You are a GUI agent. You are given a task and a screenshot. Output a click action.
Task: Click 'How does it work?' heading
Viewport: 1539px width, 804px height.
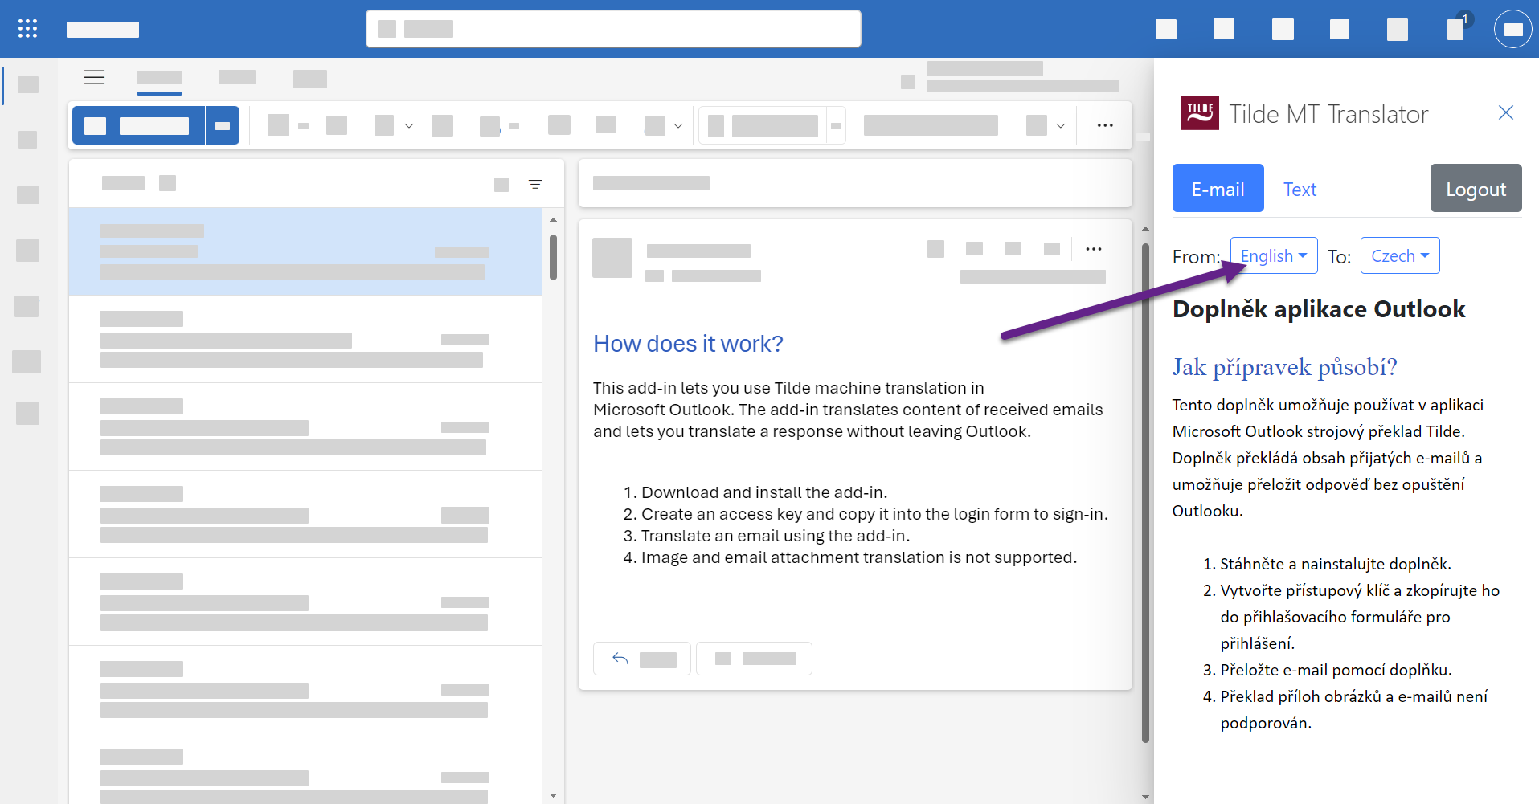coord(688,344)
